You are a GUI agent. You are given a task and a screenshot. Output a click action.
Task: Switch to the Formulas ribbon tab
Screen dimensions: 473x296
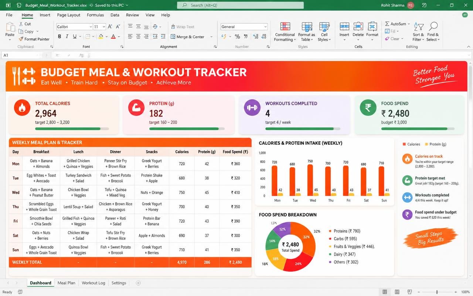tap(95, 15)
